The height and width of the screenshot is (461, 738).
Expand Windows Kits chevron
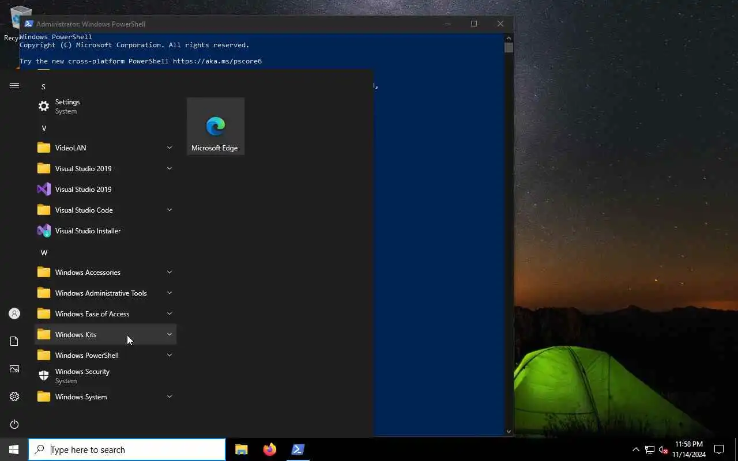(170, 334)
